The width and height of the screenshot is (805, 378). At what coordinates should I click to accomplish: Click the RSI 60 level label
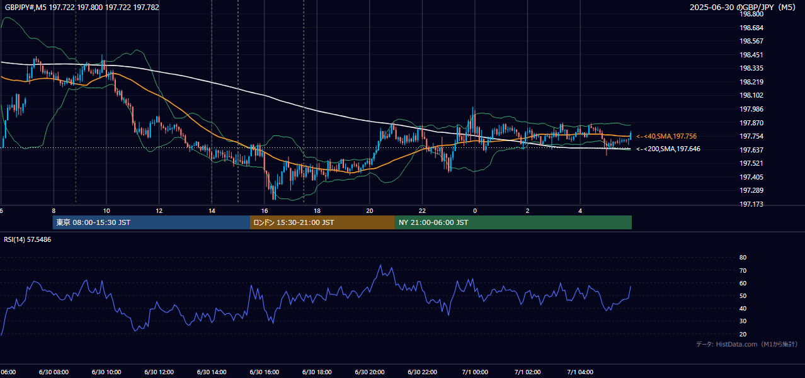pyautogui.click(x=743, y=283)
